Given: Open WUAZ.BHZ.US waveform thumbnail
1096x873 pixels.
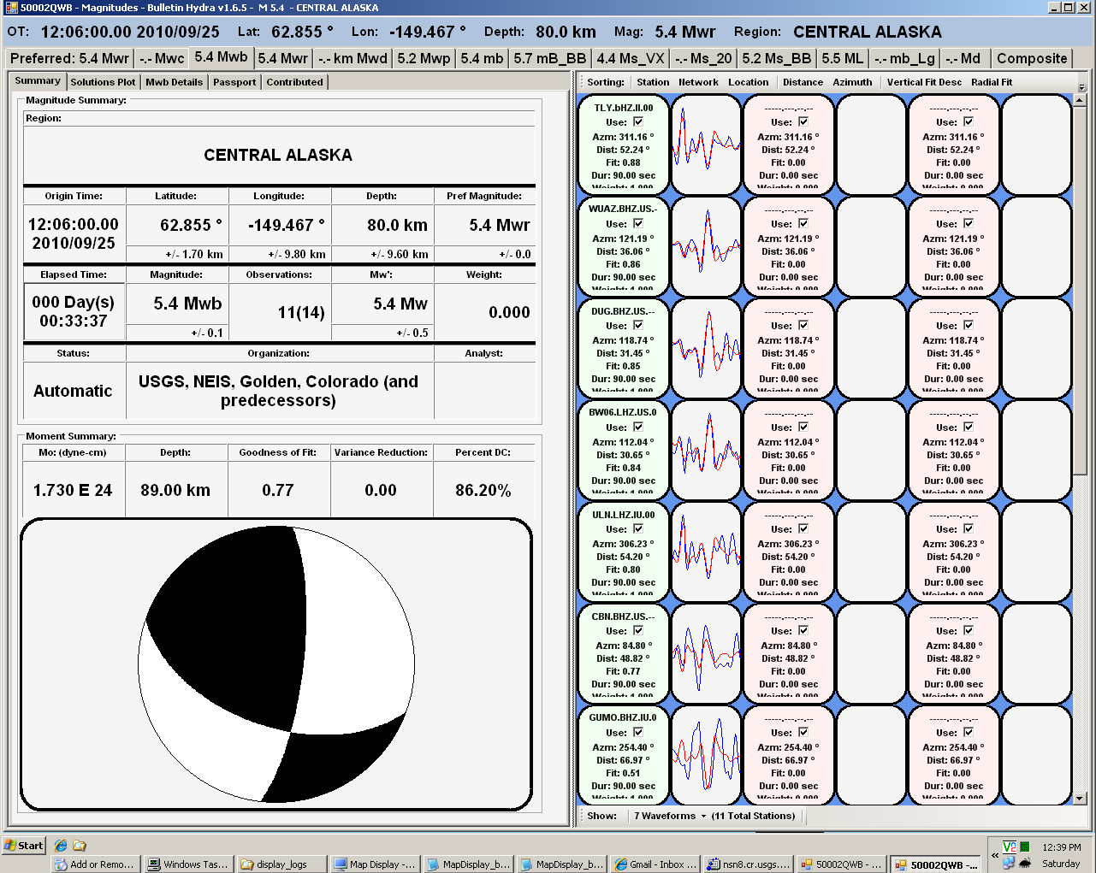Looking at the screenshot, I should [706, 245].
